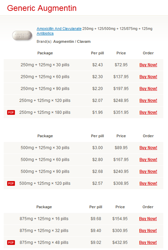This screenshot has width=168, height=250.
Task: Open the Amoxicillin And Clavulanate link
Action: [x=59, y=29]
